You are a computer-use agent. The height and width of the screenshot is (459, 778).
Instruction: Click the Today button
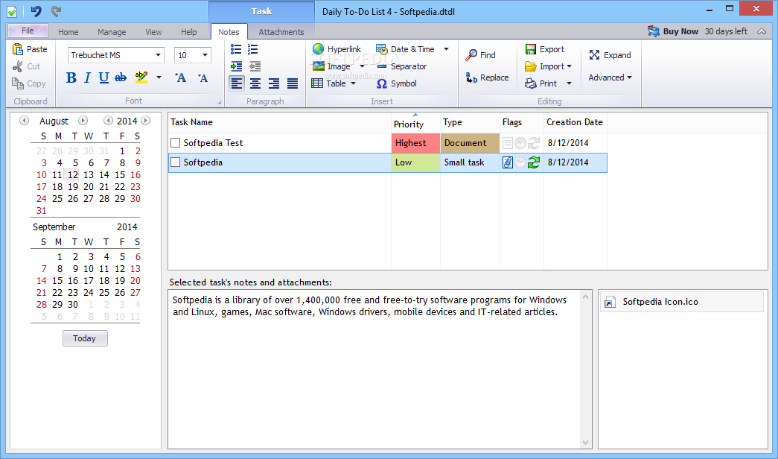pos(85,338)
